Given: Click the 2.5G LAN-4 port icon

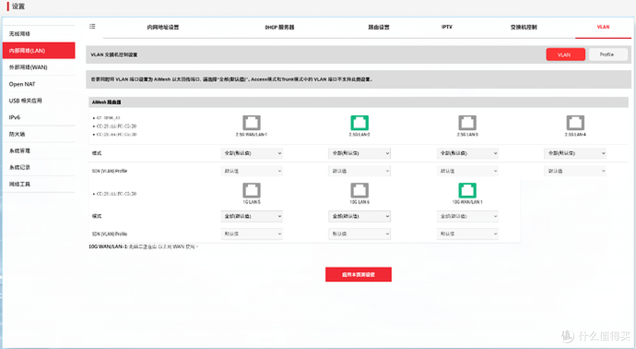Looking at the screenshot, I should tap(575, 123).
